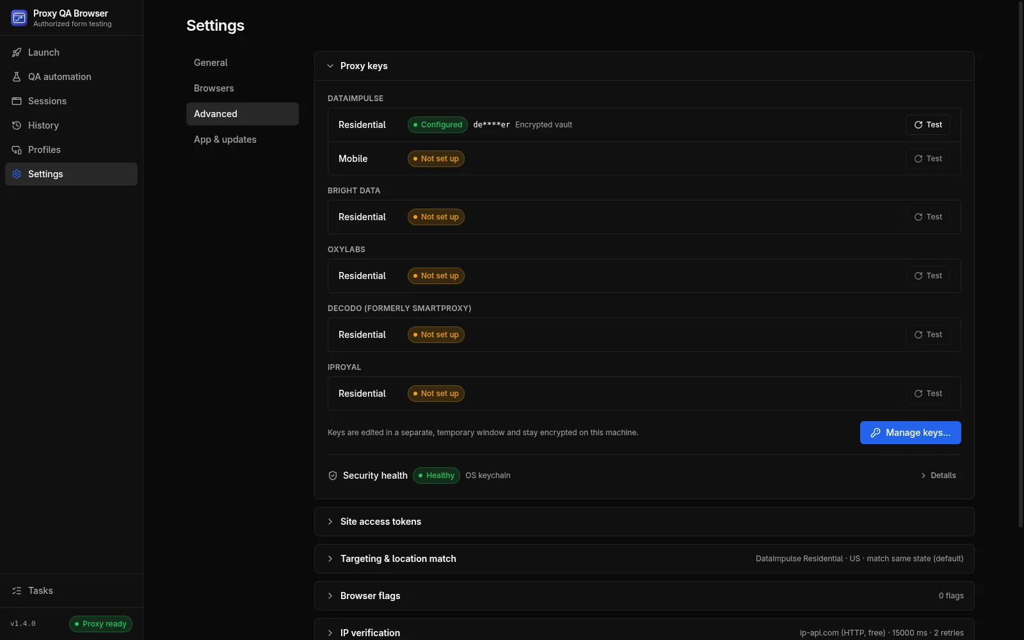Click refresh icon on DataImpulse Residential Test
Image resolution: width=1024 pixels, height=640 pixels.
(x=918, y=125)
